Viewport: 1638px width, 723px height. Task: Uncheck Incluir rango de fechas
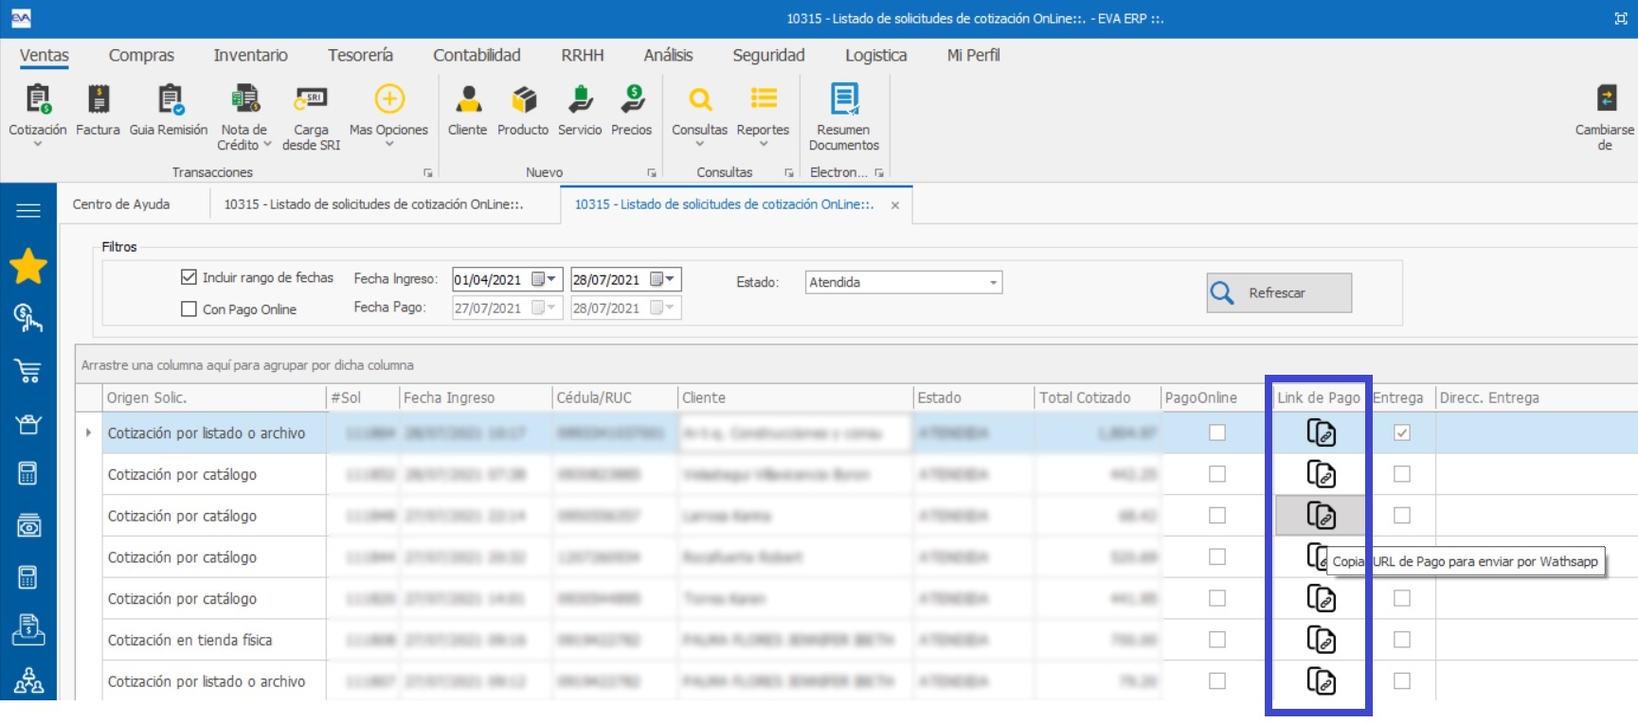coord(189,277)
